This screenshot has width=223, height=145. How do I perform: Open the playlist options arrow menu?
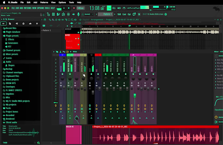[x=42, y=20]
